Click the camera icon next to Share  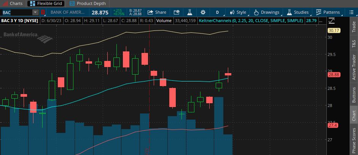tap(176, 12)
